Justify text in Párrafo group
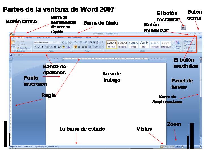204x153 pixels. (x=86, y=47)
